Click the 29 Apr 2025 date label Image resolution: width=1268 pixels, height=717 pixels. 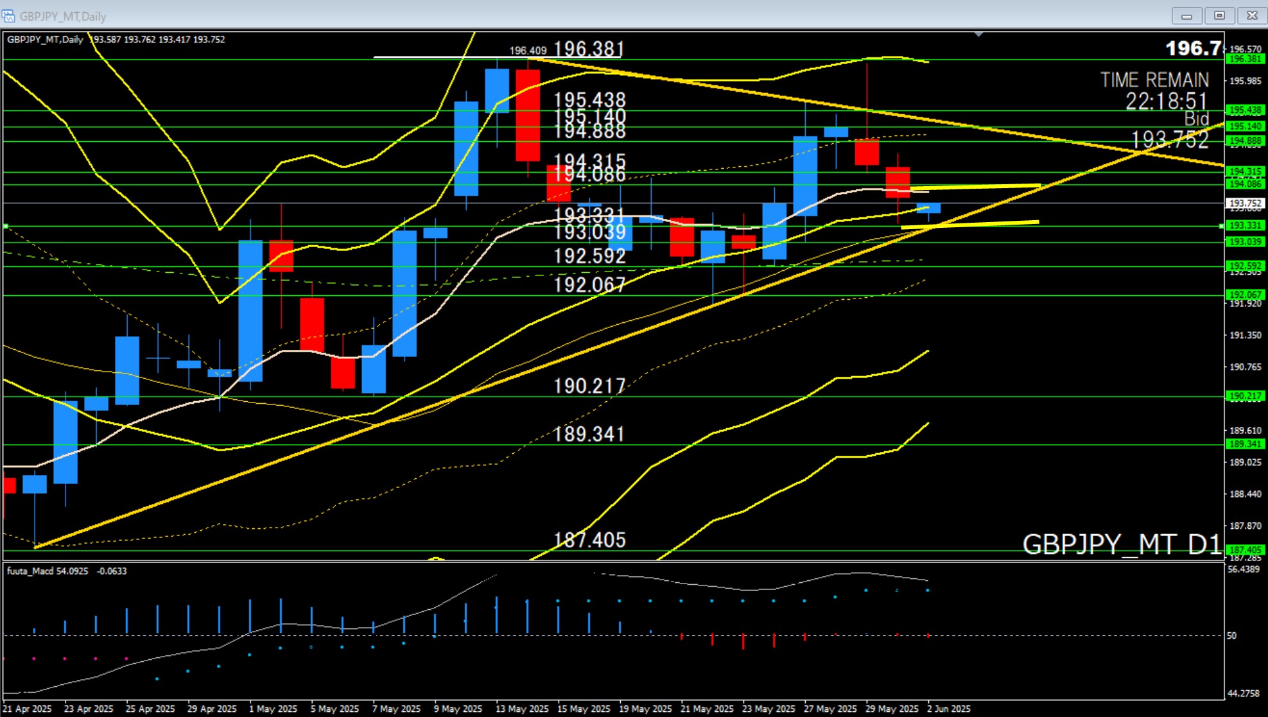(212, 709)
